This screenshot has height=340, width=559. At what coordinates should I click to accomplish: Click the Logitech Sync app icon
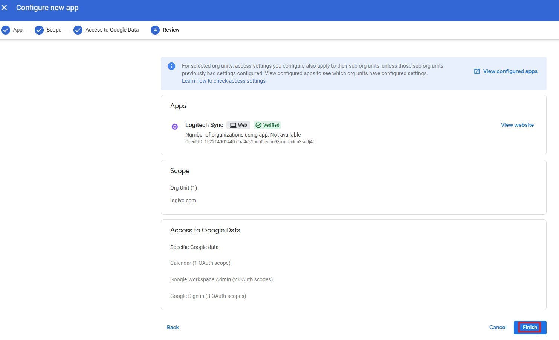(x=175, y=127)
